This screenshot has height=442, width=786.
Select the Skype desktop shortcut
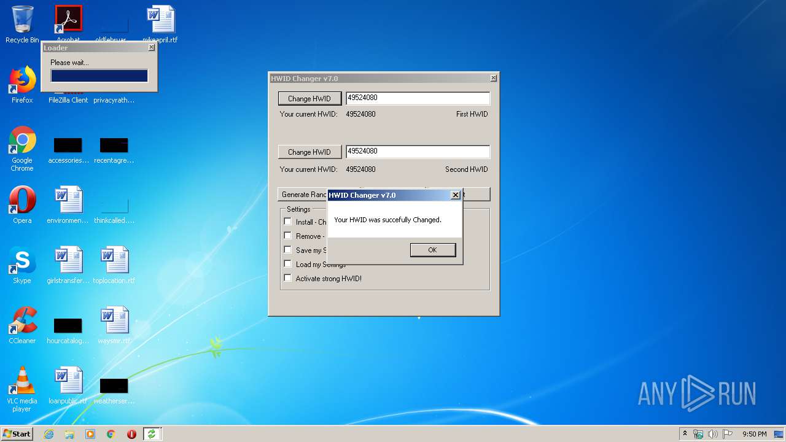(x=22, y=265)
